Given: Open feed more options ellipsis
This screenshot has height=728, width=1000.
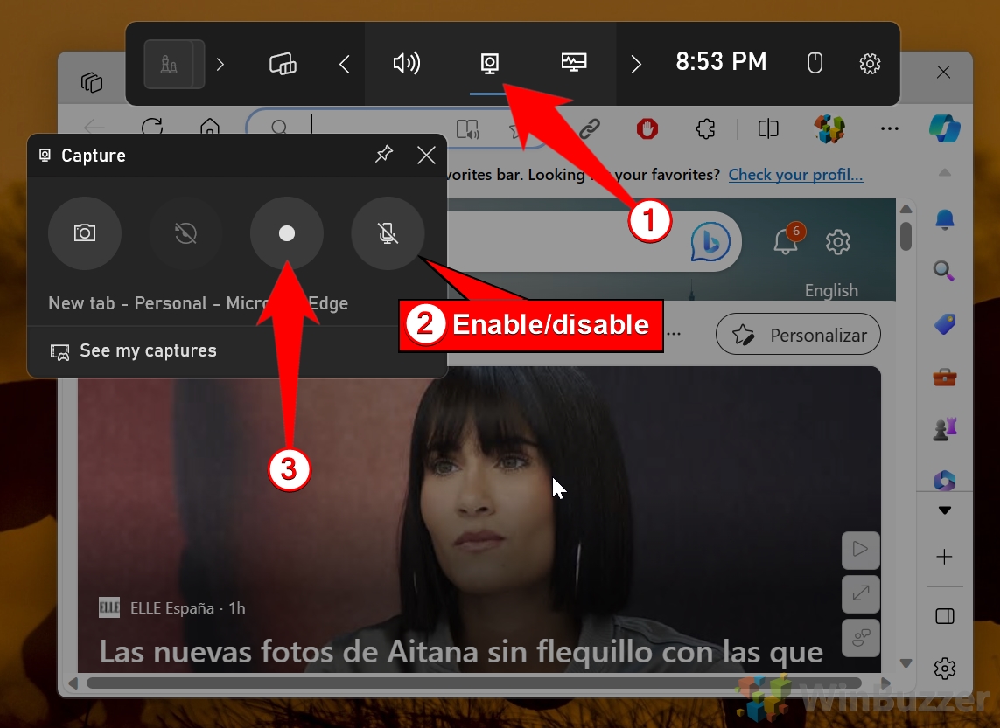Looking at the screenshot, I should point(674,334).
